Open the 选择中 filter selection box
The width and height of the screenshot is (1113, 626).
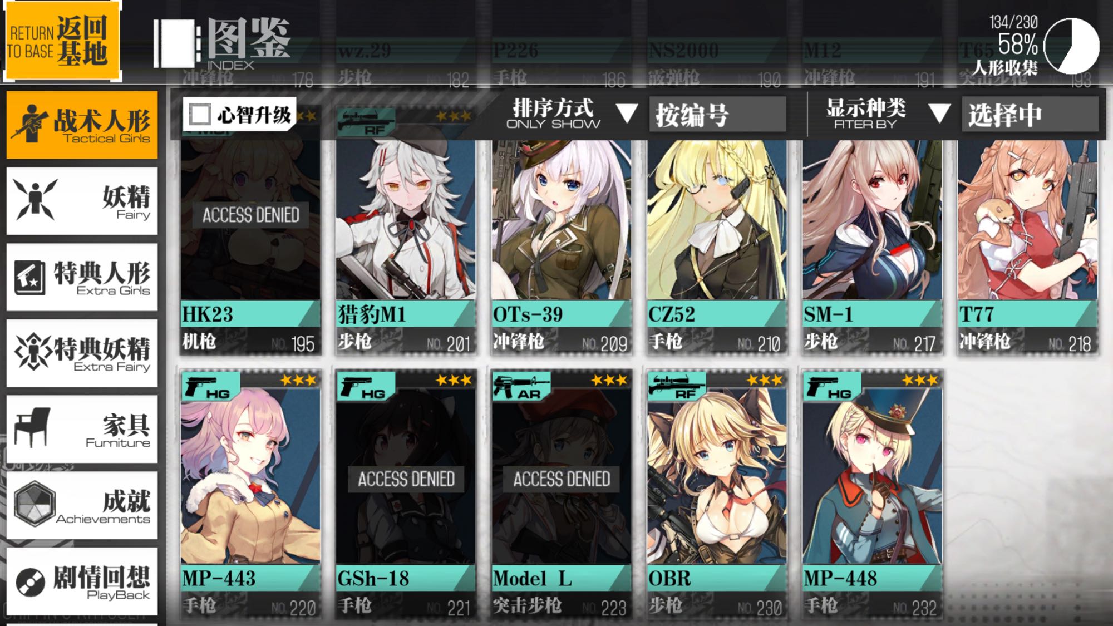click(x=1030, y=115)
